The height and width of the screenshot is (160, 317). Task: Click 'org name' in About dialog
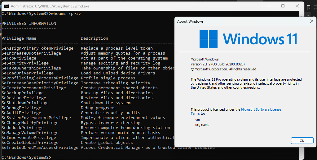coord(202,125)
